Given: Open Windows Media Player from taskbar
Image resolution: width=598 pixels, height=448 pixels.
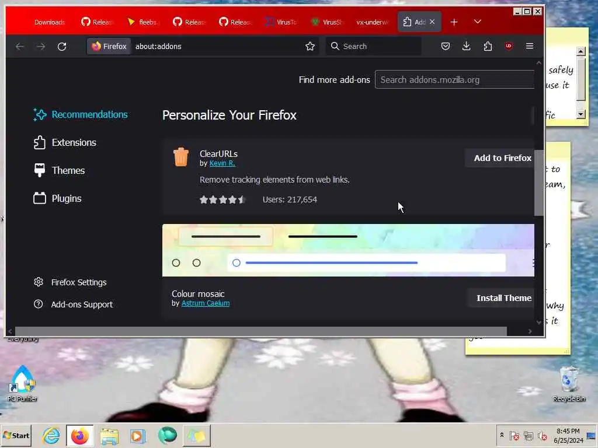Looking at the screenshot, I should (x=138, y=435).
